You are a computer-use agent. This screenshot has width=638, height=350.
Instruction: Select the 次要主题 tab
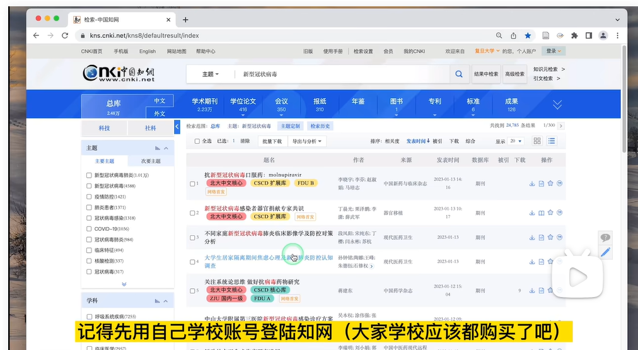point(151,161)
